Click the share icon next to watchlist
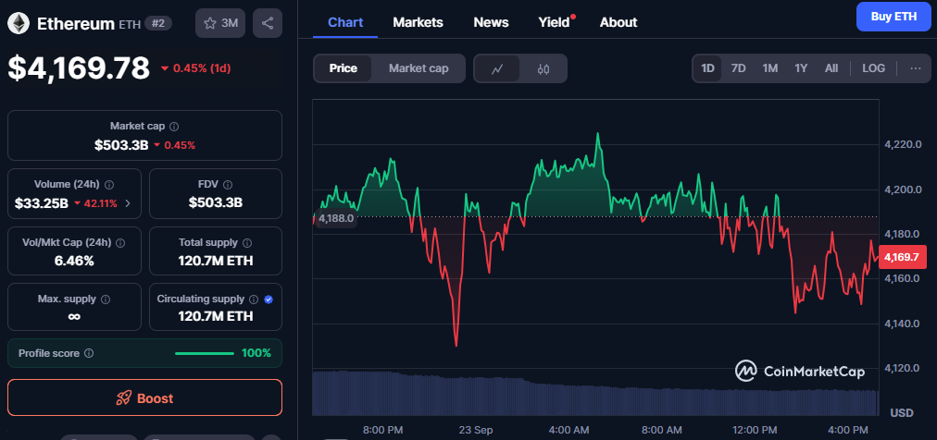 click(267, 23)
